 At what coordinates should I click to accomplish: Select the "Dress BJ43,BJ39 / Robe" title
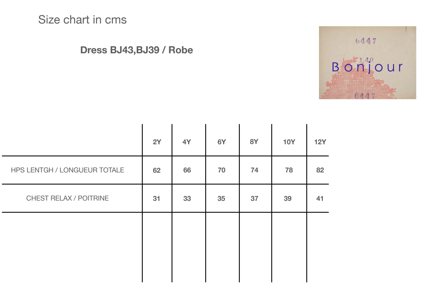coord(136,50)
